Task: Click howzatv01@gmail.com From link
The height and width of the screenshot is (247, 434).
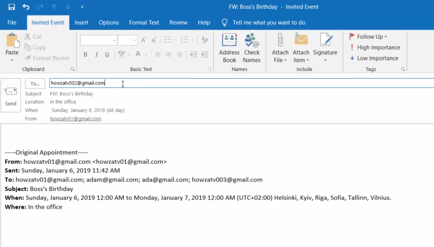Action: [76, 119]
